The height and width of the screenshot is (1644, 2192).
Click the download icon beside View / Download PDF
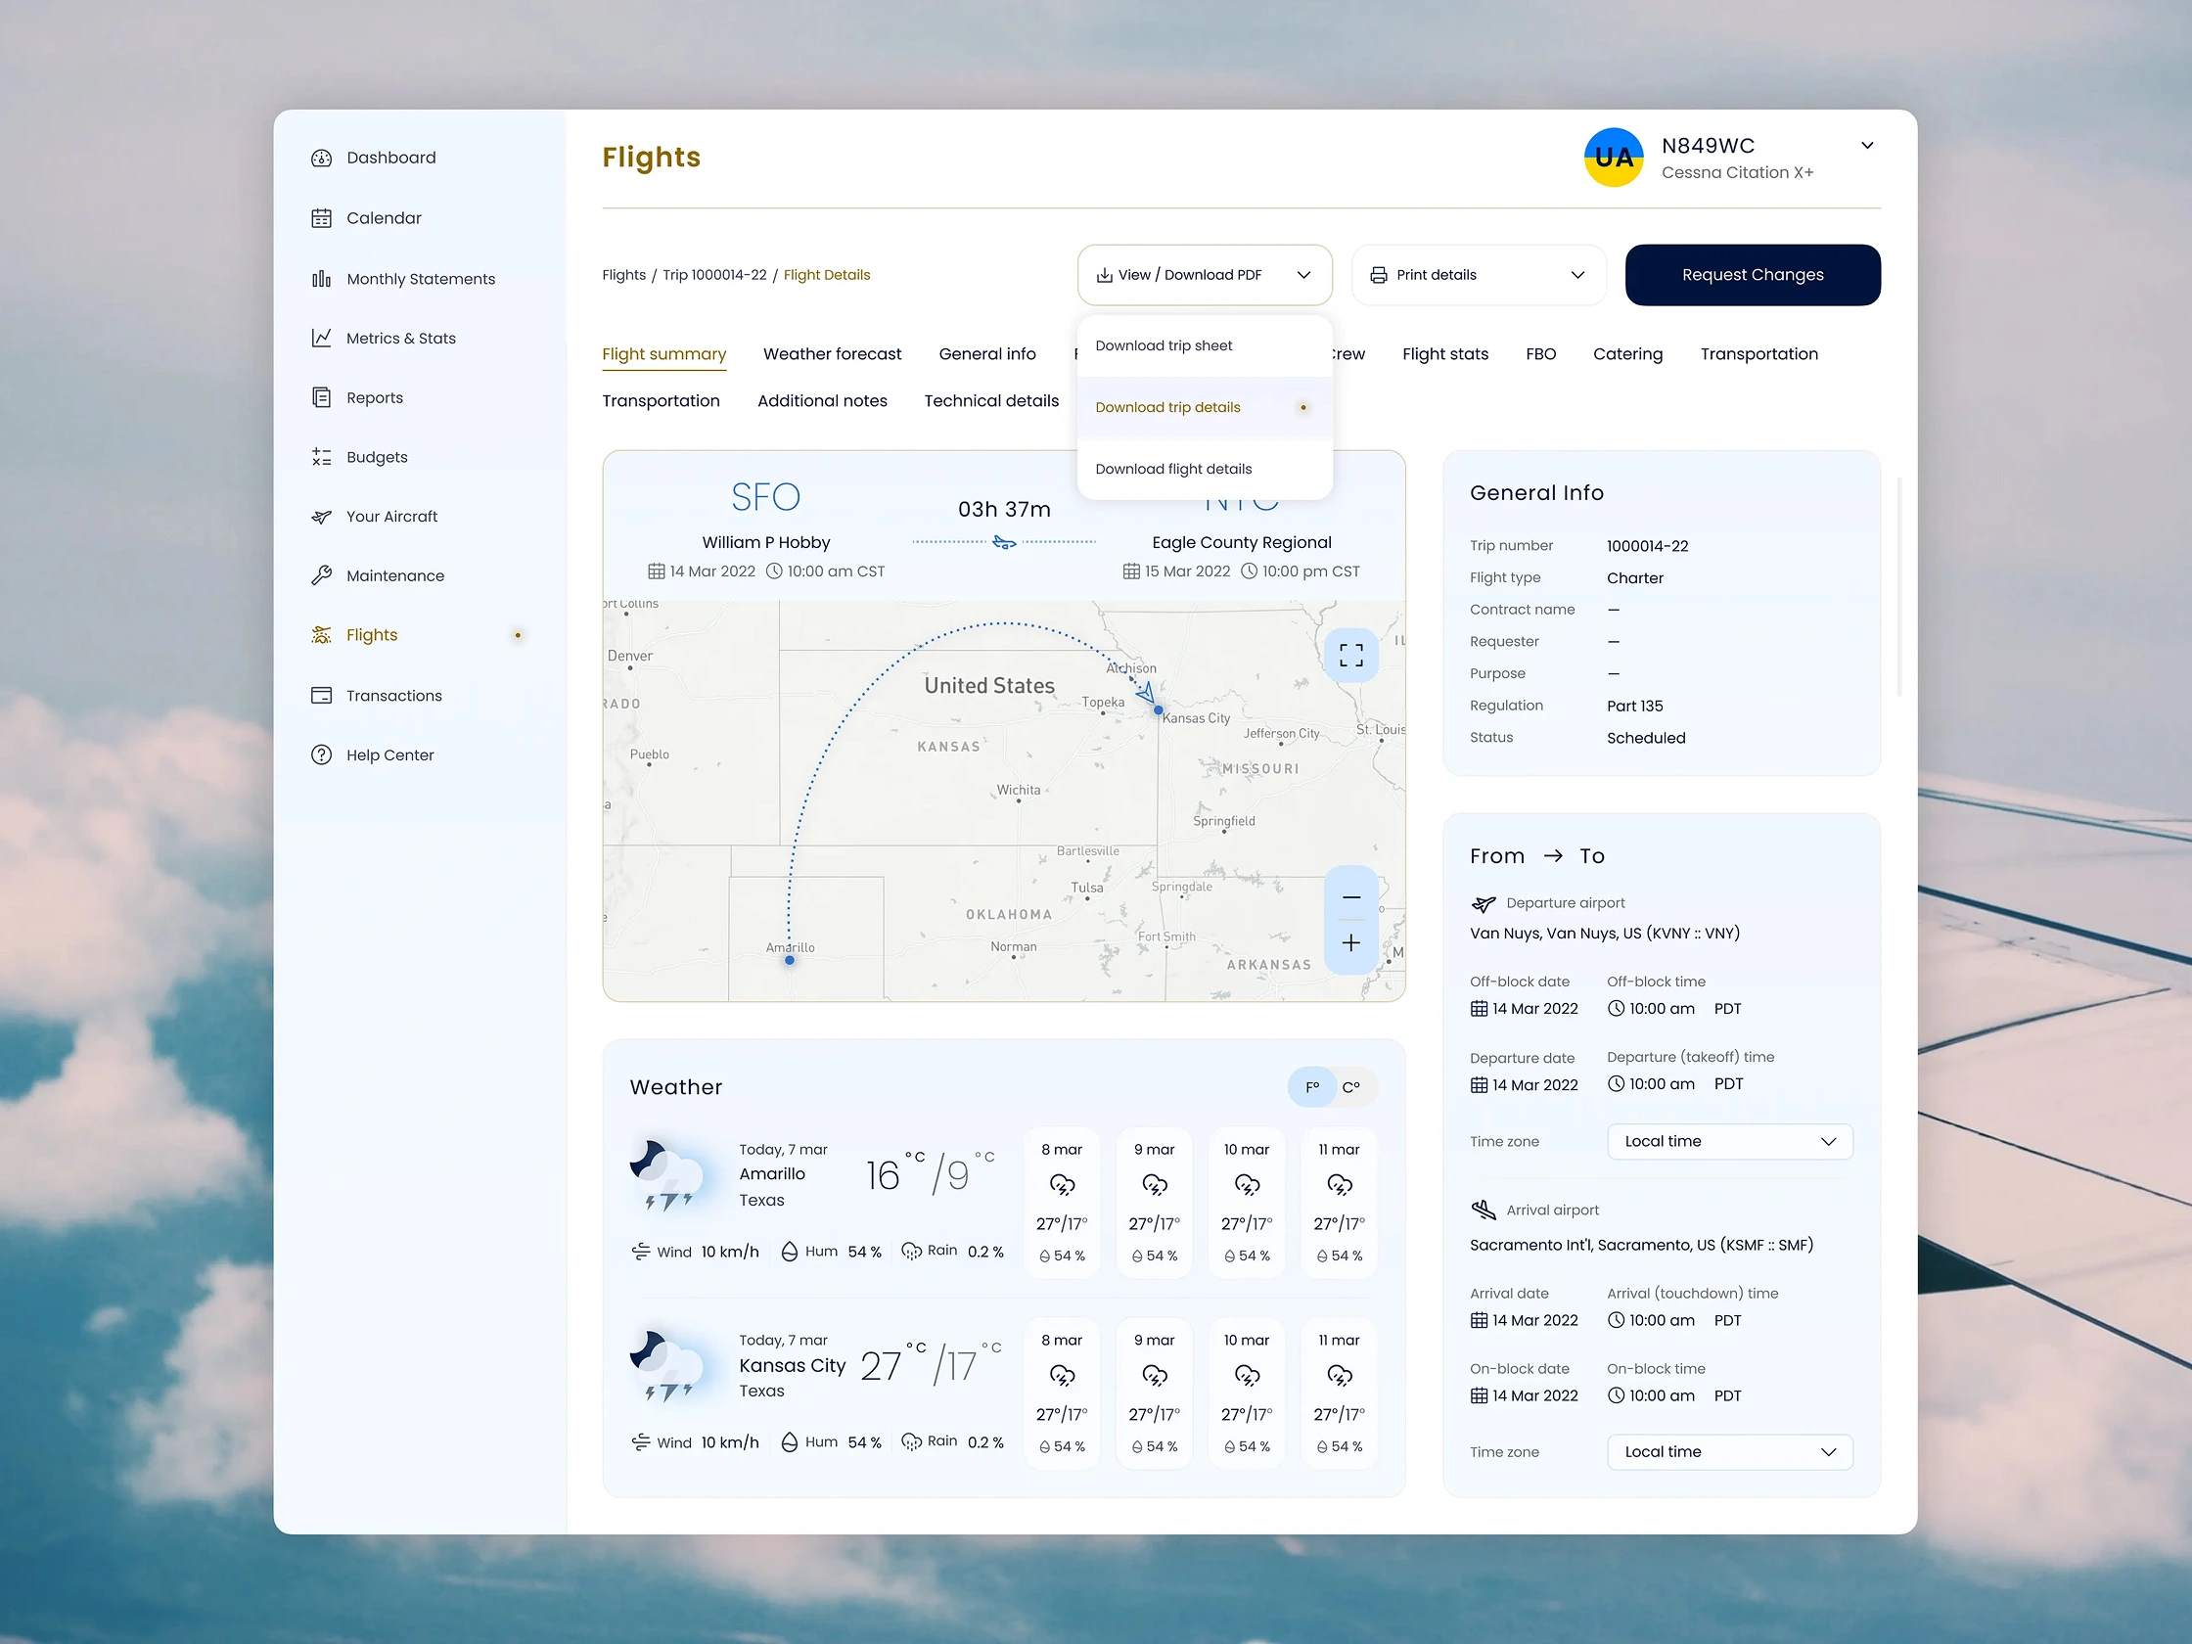pos(1104,276)
